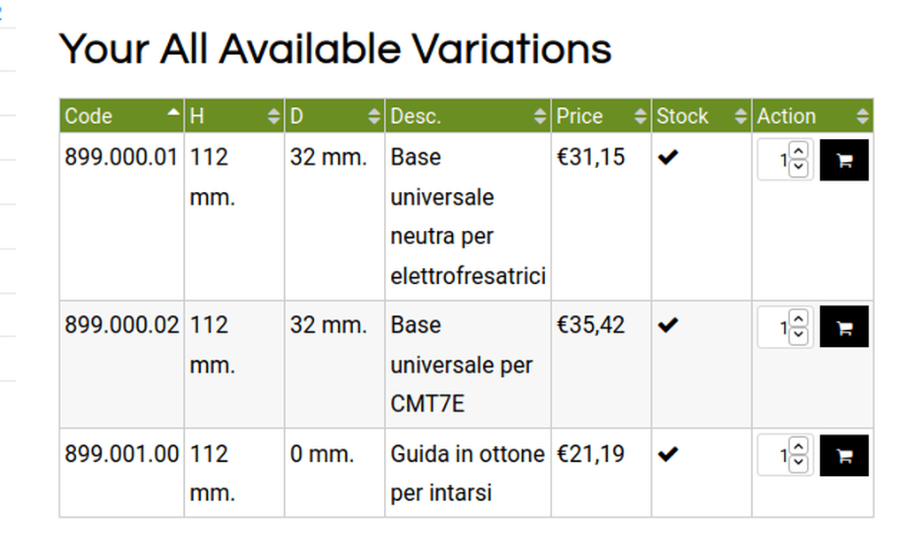Sort table by Desc. column
Screen dimensions: 906x538
[468, 116]
